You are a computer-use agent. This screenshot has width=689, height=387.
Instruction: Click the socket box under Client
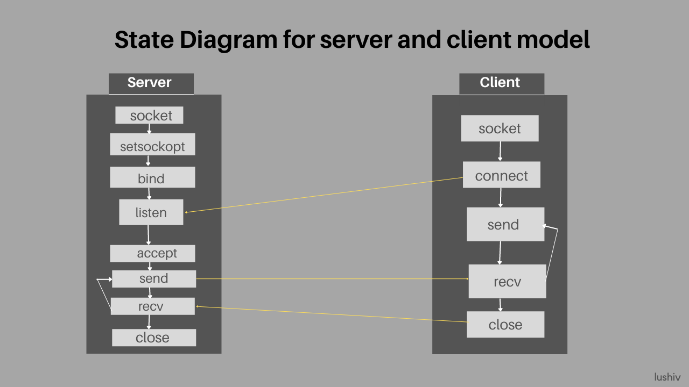pos(500,128)
